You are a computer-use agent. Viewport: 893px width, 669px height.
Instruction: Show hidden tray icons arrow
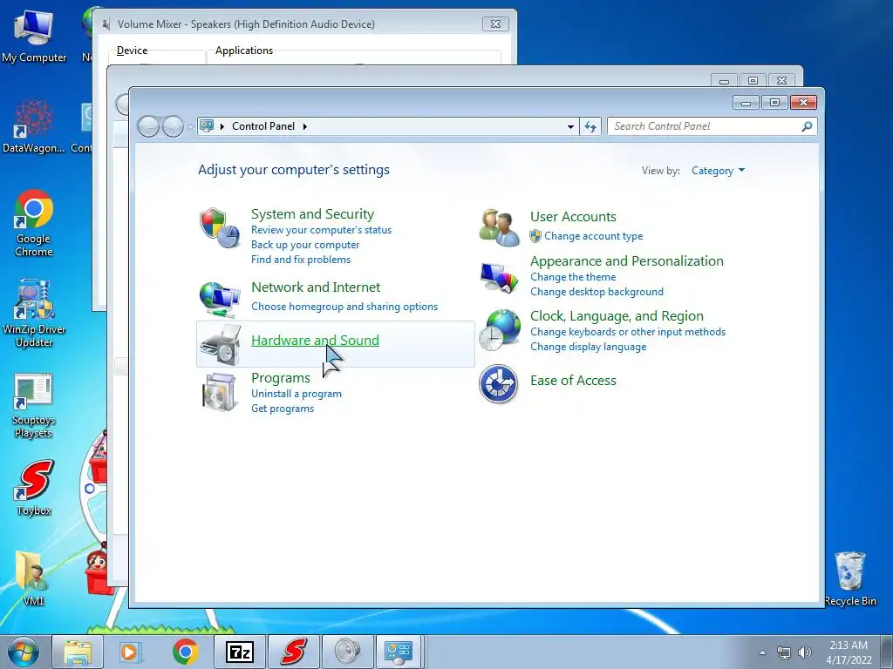(x=762, y=652)
